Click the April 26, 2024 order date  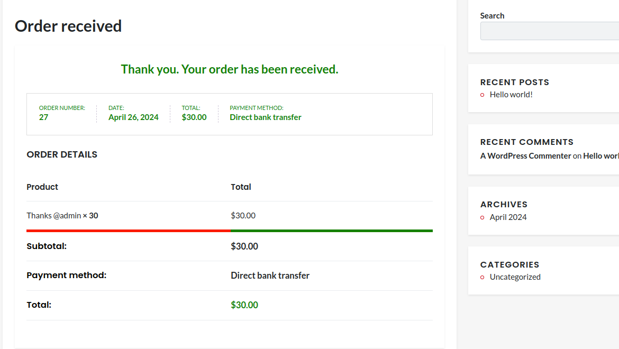tap(133, 117)
